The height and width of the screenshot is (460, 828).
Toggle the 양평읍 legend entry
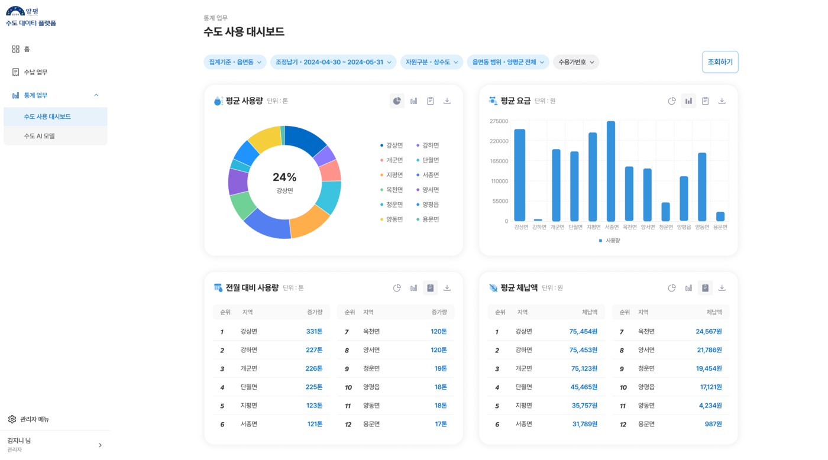click(x=428, y=205)
